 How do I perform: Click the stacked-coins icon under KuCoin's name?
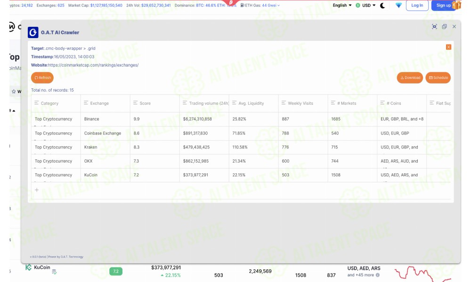point(54,272)
